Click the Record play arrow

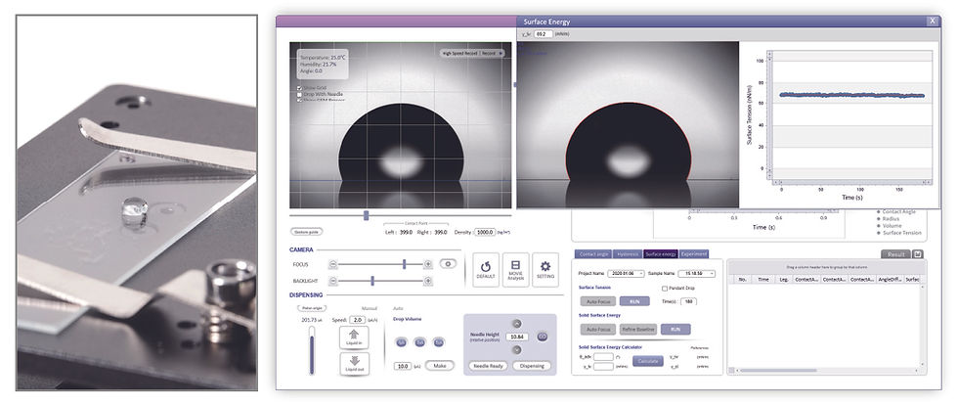[x=501, y=53]
